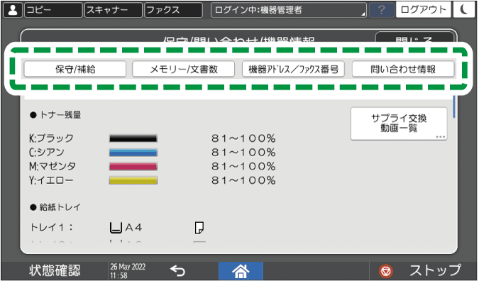Tap the ストップ label
This screenshot has height=281, width=479.
coord(434,270)
